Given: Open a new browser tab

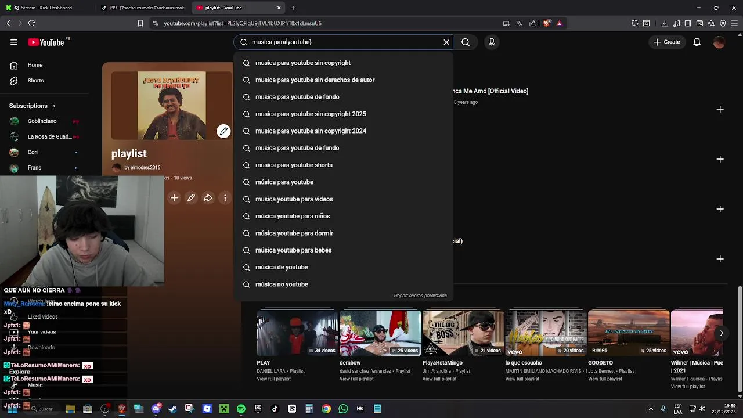Looking at the screenshot, I should click(x=293, y=8).
